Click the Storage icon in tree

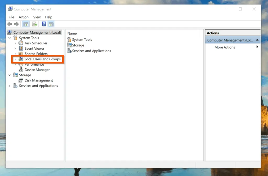point(15,75)
